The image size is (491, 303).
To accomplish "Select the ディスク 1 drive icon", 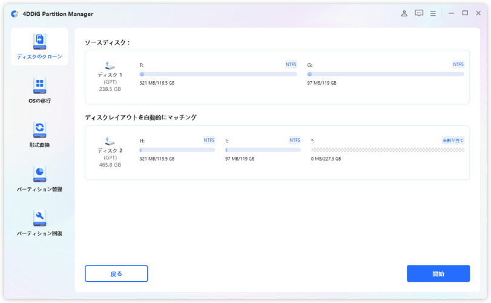I will [110, 65].
